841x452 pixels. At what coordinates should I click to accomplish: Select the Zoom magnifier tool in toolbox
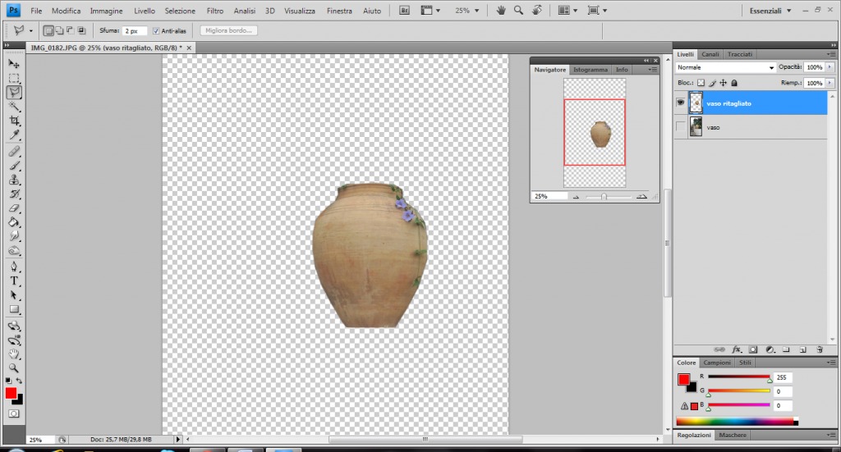pyautogui.click(x=14, y=368)
